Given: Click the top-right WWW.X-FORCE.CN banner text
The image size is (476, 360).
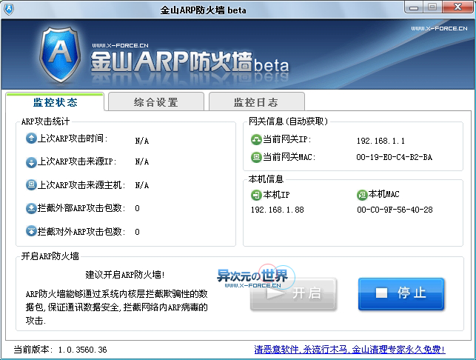Looking at the screenshot, I should (439, 29).
